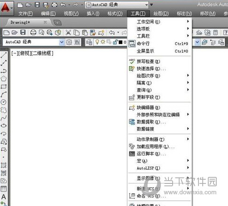Viewport: 228px width, 206px height.
Task: Select the Hatch tool
Action: (x=4, y=165)
